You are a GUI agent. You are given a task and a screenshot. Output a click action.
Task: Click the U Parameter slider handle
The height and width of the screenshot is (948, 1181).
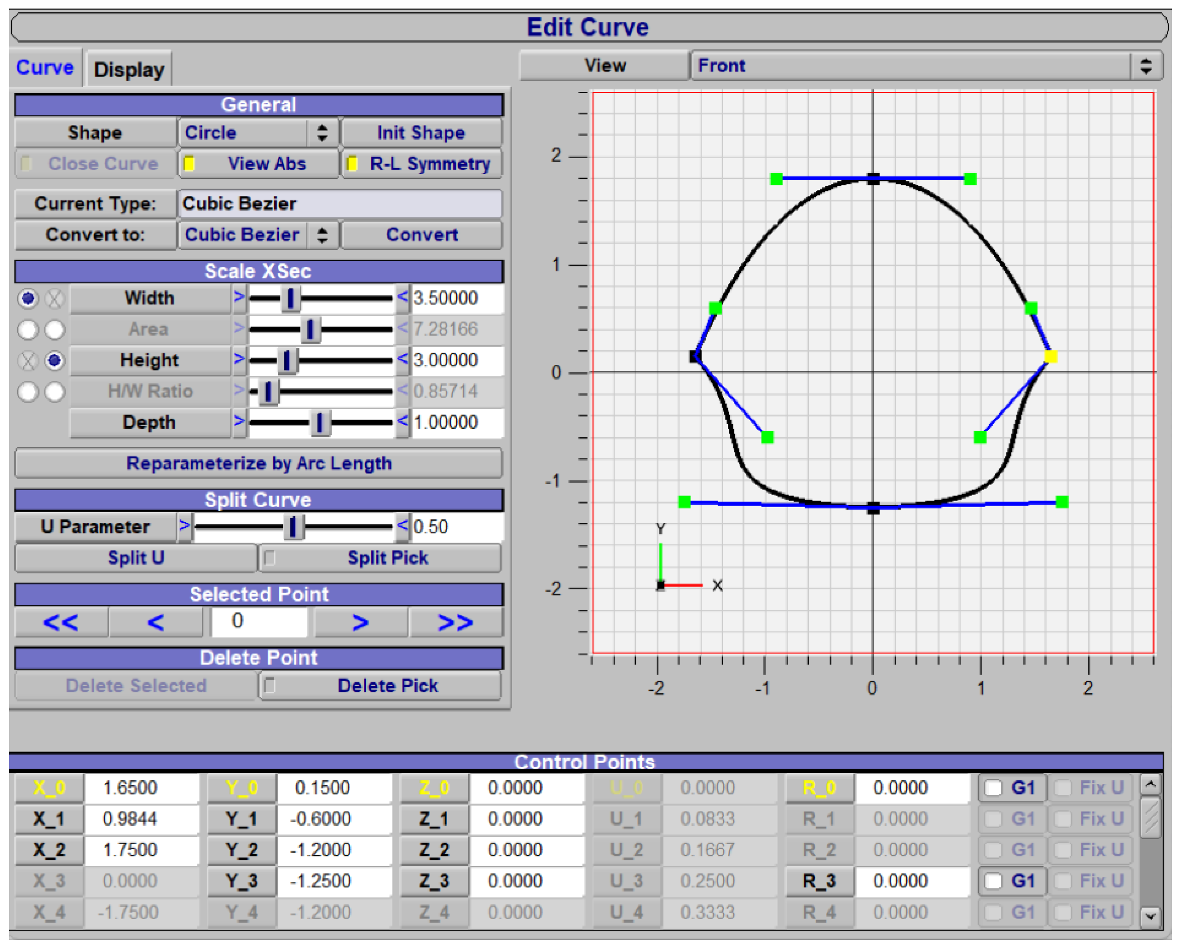[x=293, y=527]
